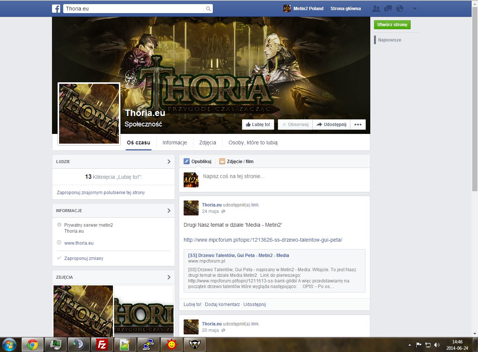The width and height of the screenshot is (478, 352).
Task: Expand the INFORMACJE section chevron
Action: tap(169, 211)
